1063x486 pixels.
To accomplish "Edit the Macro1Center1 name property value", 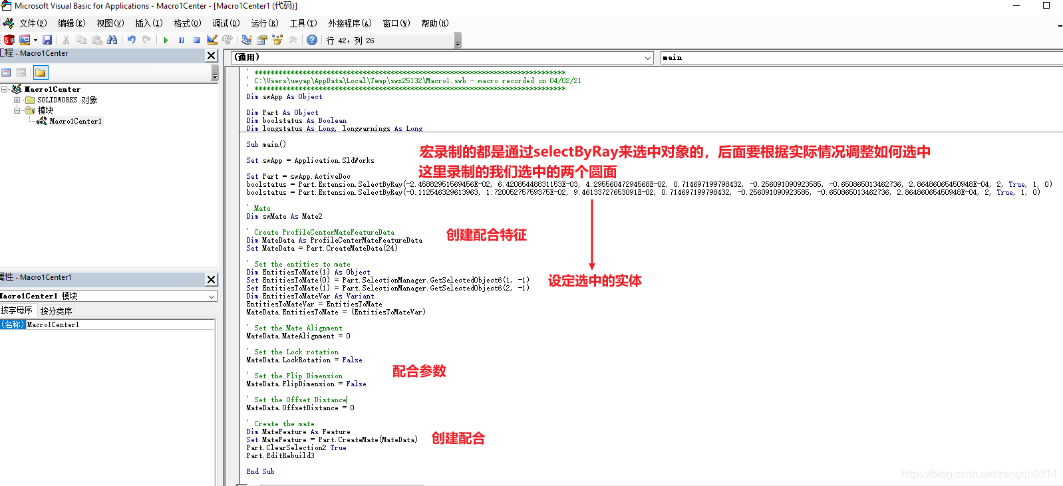I will coord(120,324).
